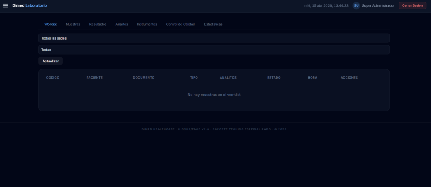
Task: Expand the Todas las sedes dropdown
Action: point(214,38)
